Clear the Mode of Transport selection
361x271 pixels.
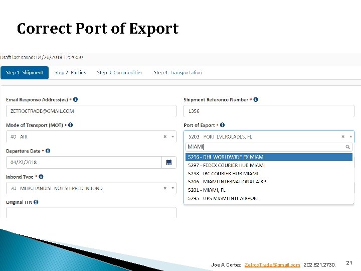165,137
